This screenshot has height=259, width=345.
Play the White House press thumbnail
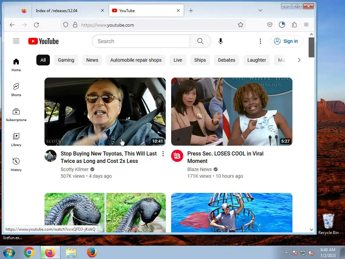pyautogui.click(x=232, y=111)
